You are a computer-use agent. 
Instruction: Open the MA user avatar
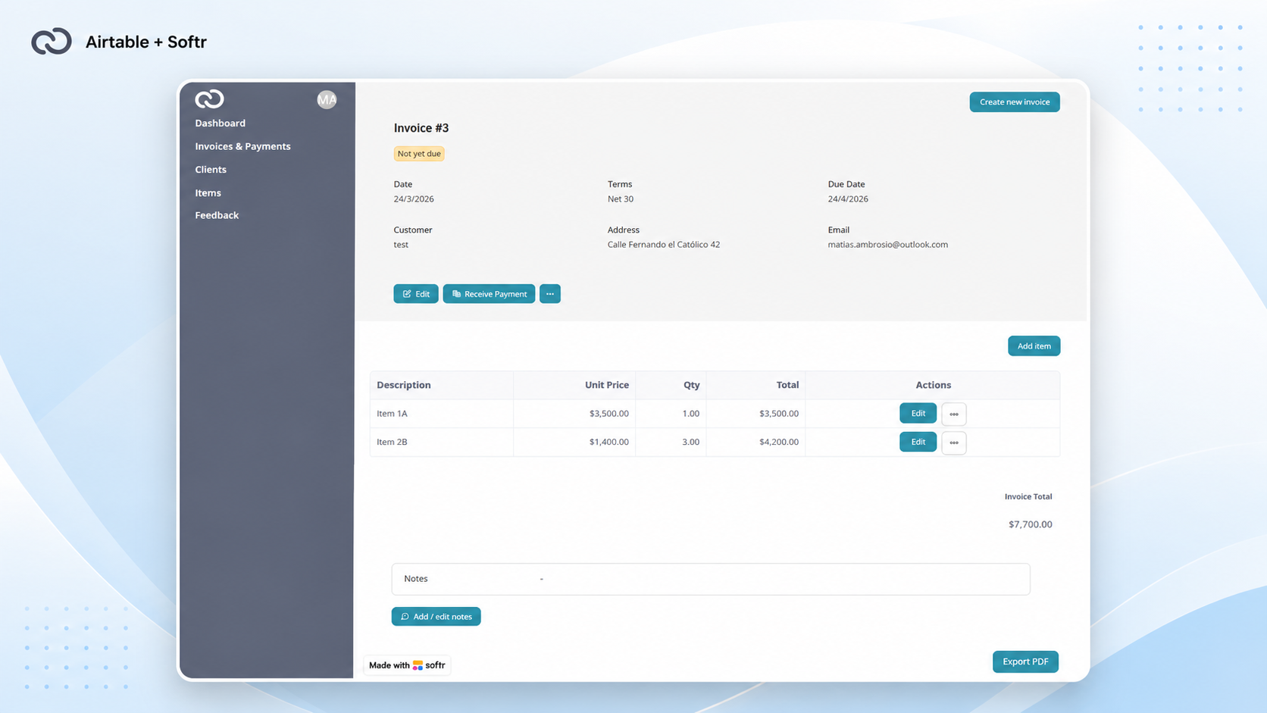[327, 99]
